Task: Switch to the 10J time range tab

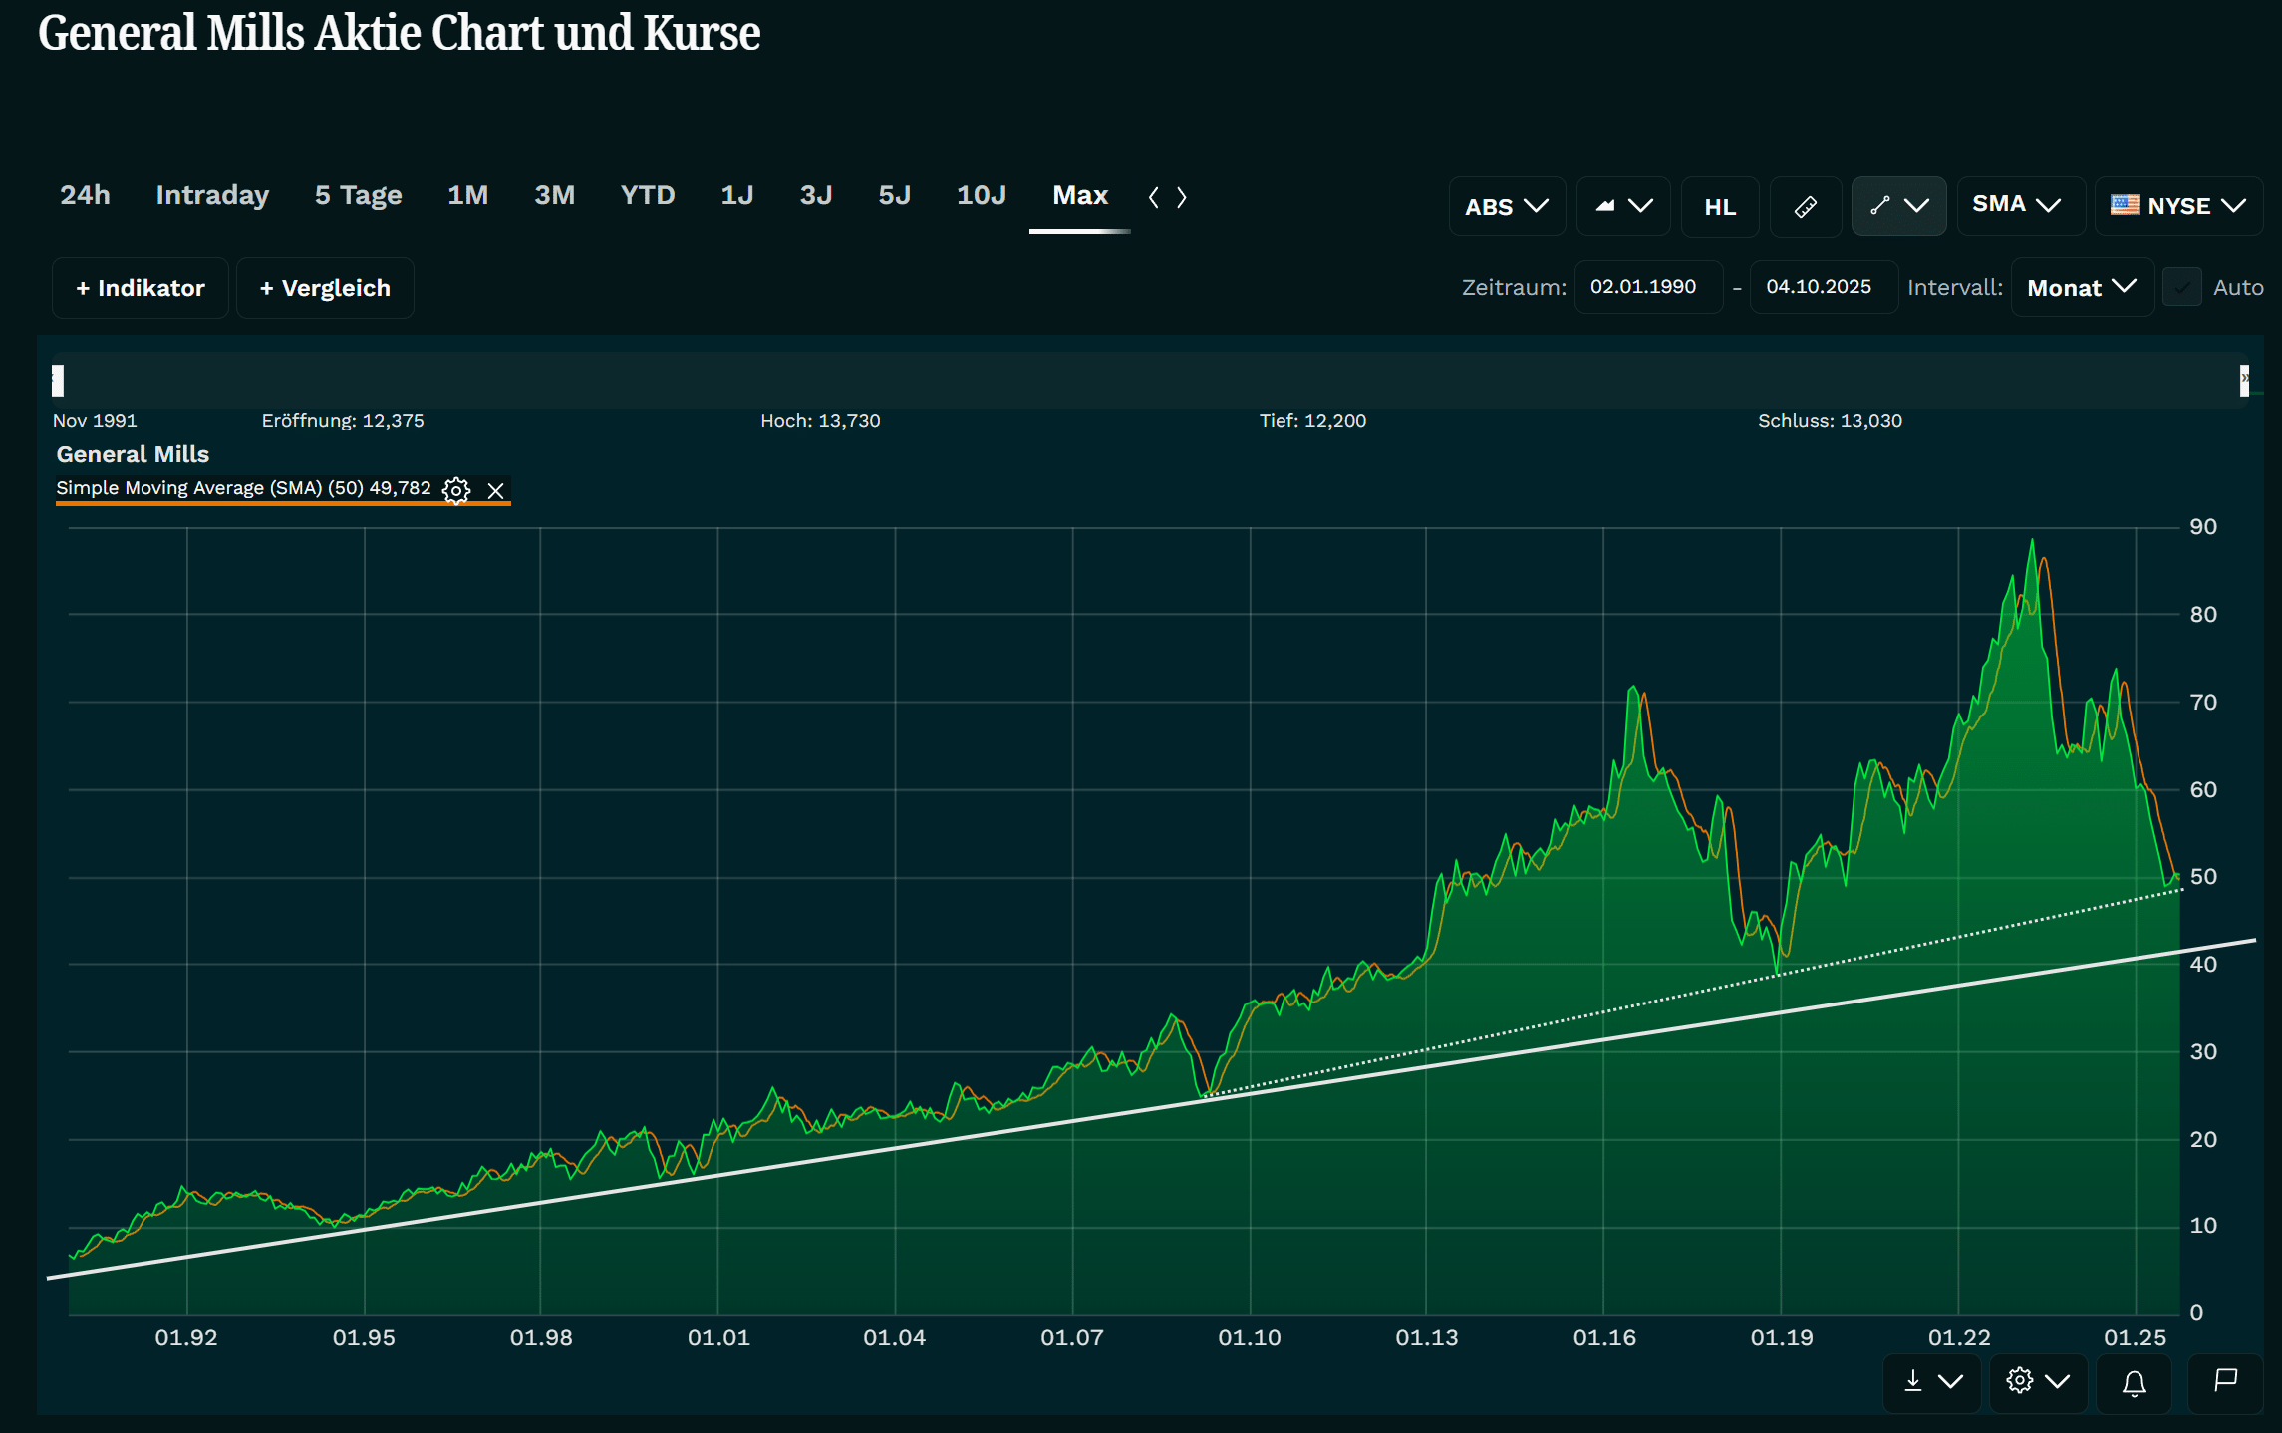Action: tap(981, 195)
